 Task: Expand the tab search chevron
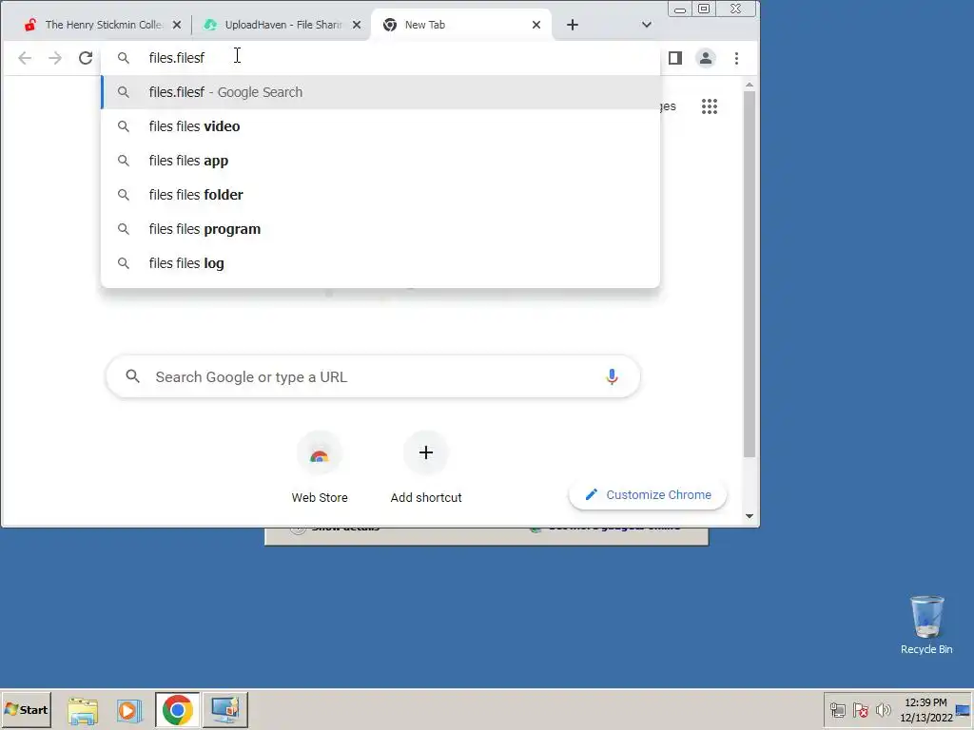[x=647, y=25]
